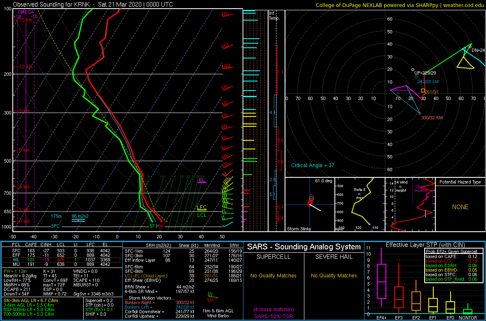Click the 242/28 LM hodograph label

tap(428, 81)
